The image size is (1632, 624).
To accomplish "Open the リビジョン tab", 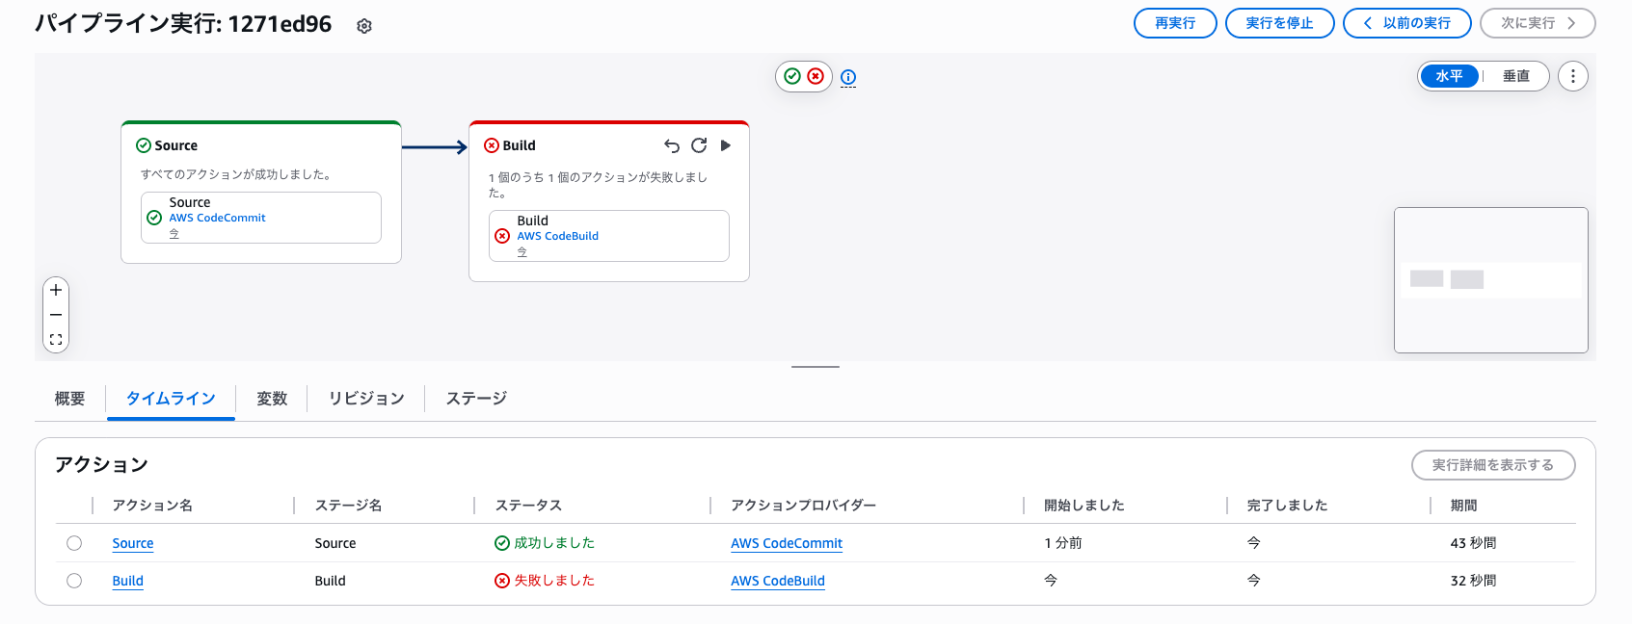I will (366, 399).
